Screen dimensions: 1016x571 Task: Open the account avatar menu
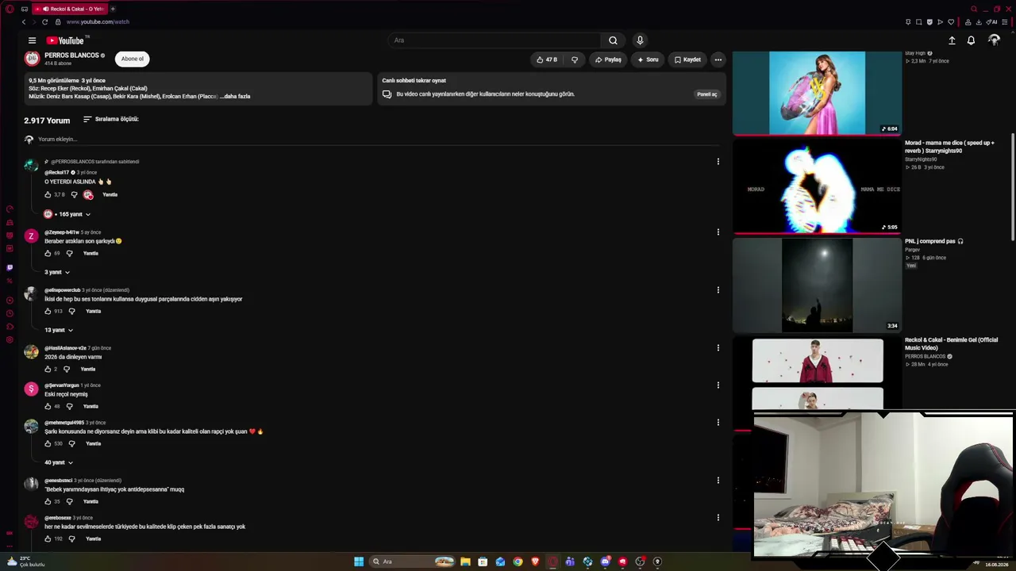click(994, 40)
